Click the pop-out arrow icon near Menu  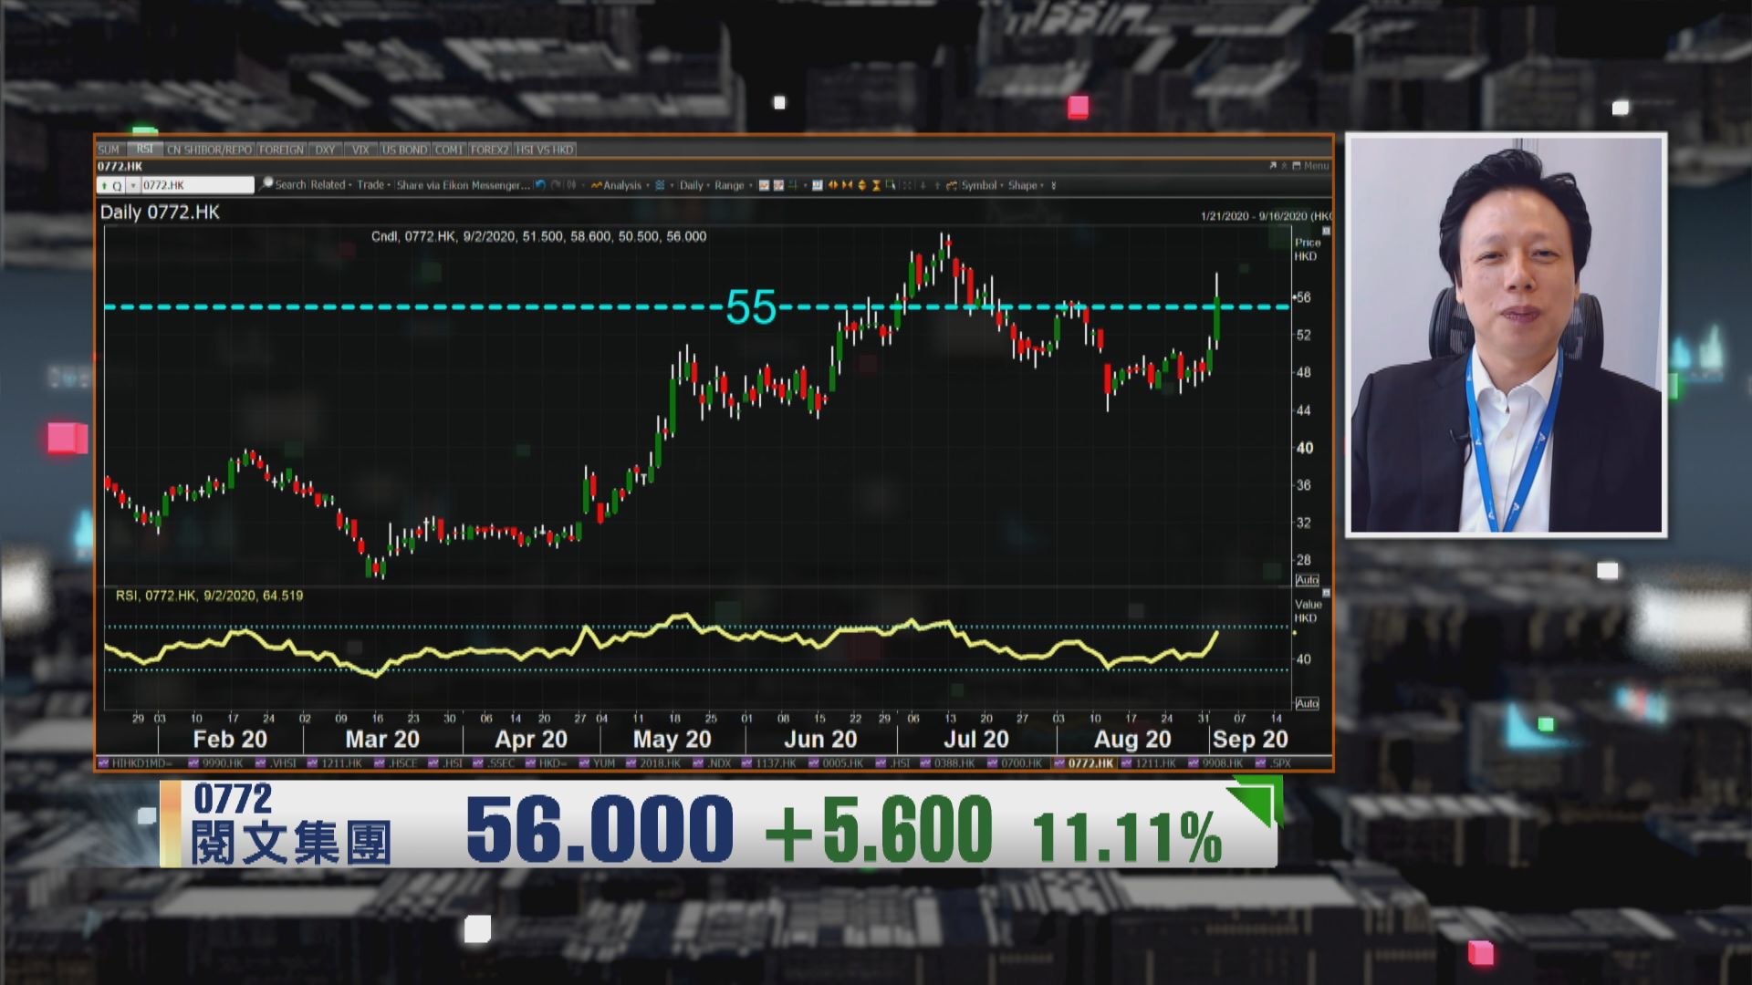(x=1272, y=166)
